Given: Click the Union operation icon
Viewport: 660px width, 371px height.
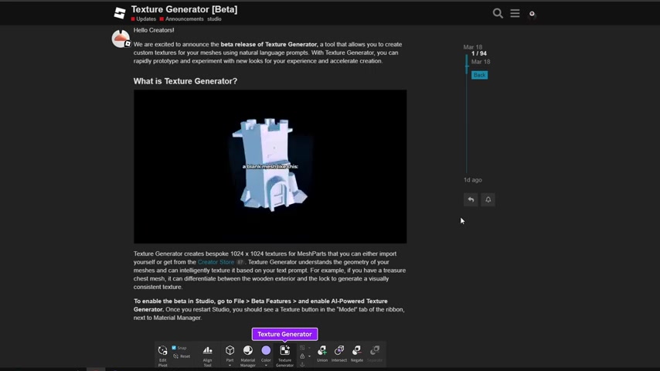Looking at the screenshot, I should pyautogui.click(x=322, y=350).
